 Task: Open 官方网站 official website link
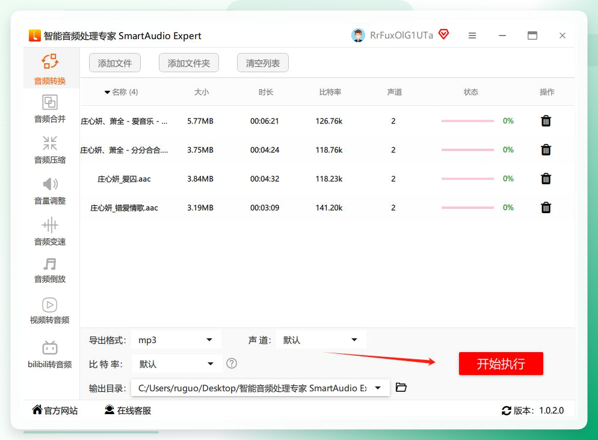pos(55,411)
